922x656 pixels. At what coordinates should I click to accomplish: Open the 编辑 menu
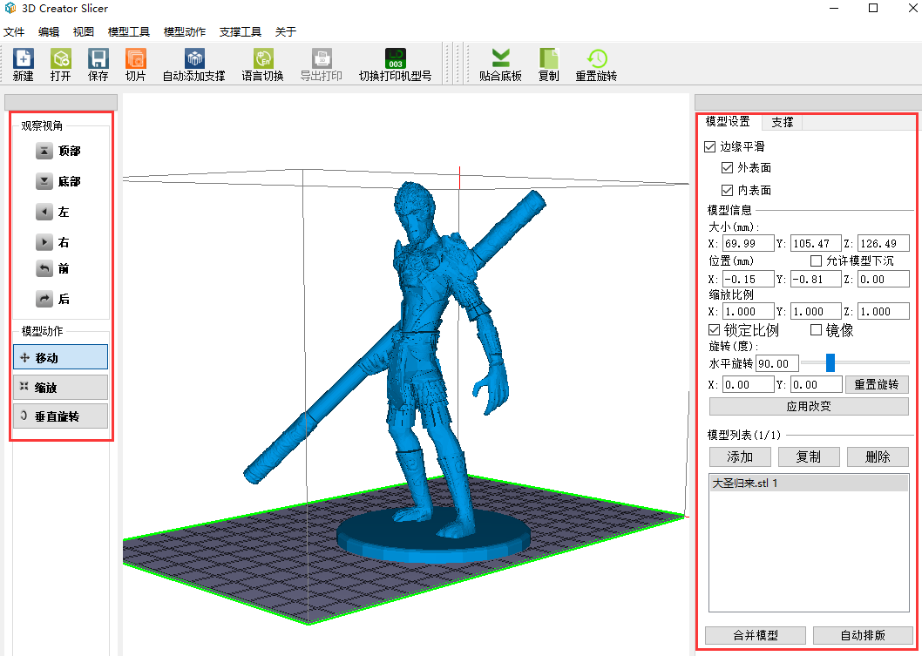pyautogui.click(x=49, y=31)
